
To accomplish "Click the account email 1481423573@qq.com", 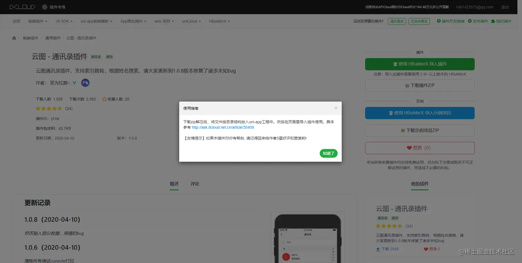I will [475, 7].
